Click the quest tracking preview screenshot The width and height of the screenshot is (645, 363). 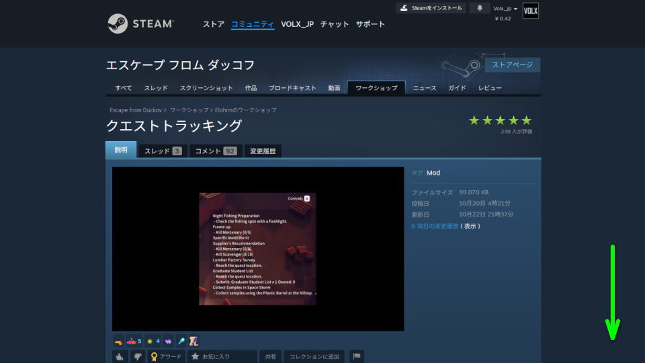pyautogui.click(x=257, y=249)
